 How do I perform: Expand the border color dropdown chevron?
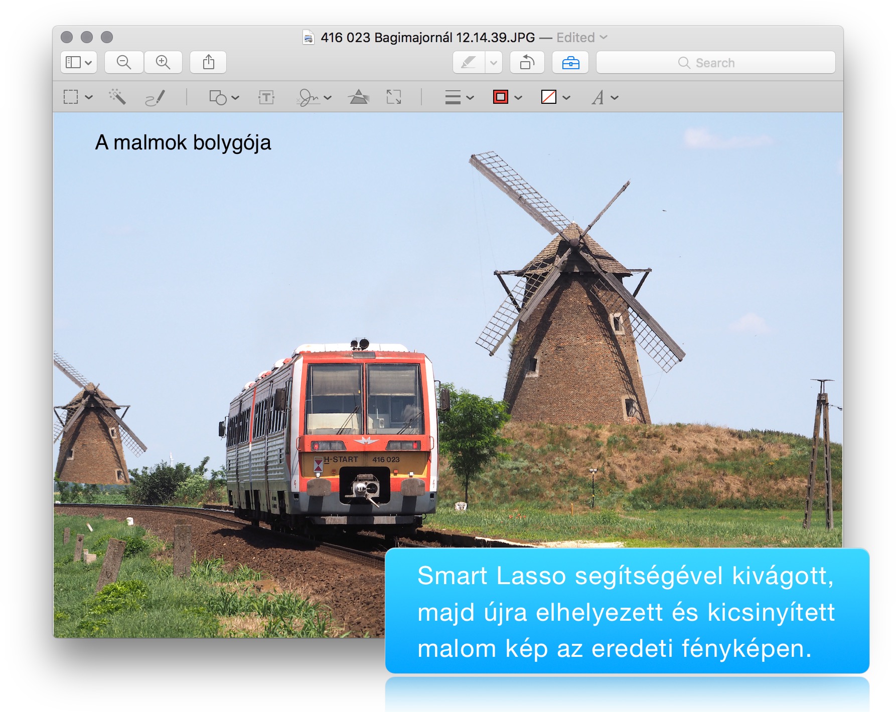(x=518, y=98)
